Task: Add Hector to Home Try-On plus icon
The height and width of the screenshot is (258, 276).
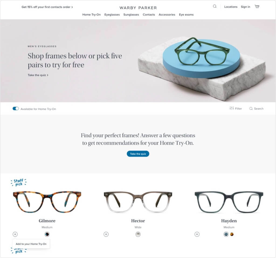Action: click(106, 234)
